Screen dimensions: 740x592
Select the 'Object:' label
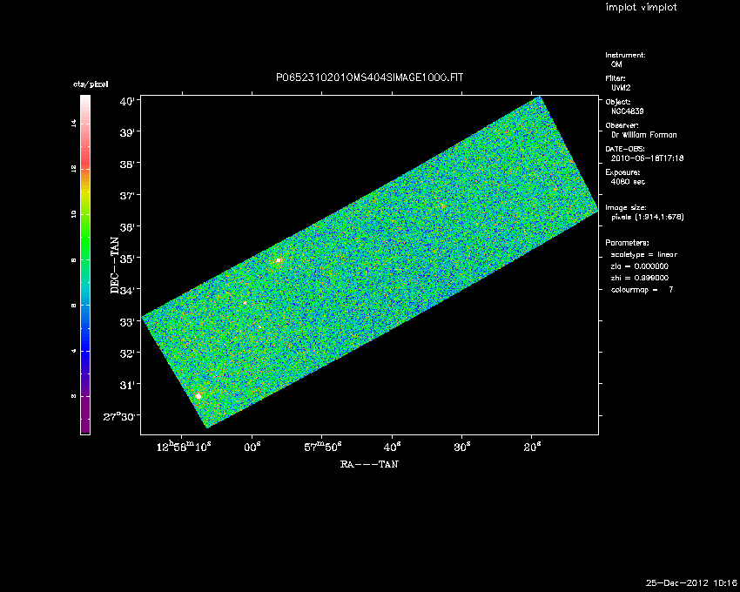coord(618,102)
